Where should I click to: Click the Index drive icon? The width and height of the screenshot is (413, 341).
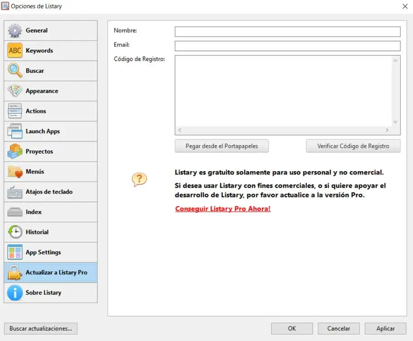click(15, 212)
